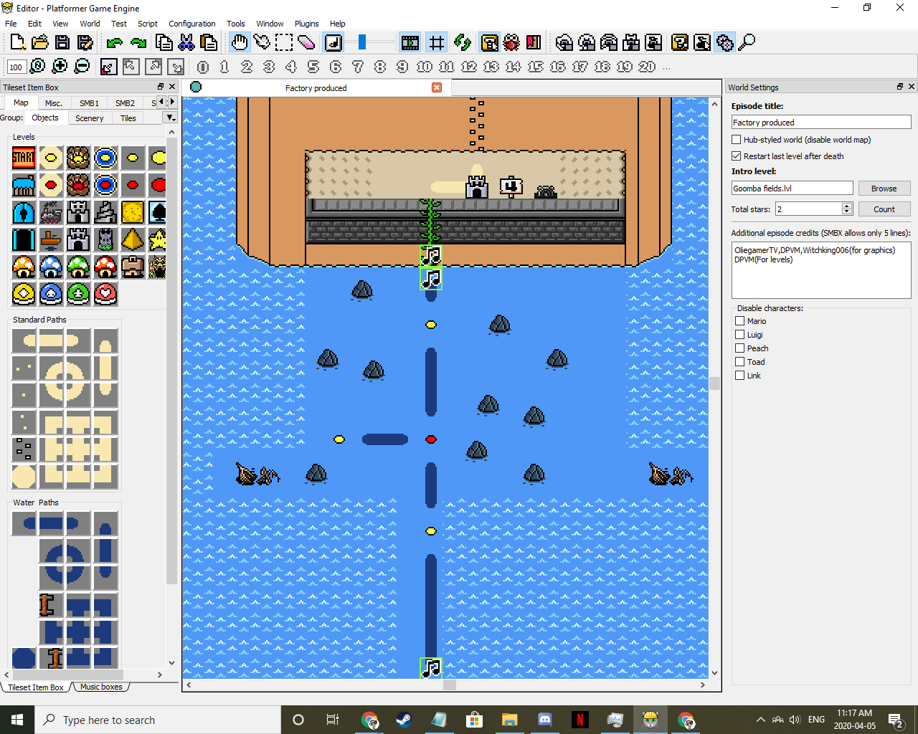
Task: Undock the World Settings panel
Action: click(900, 87)
